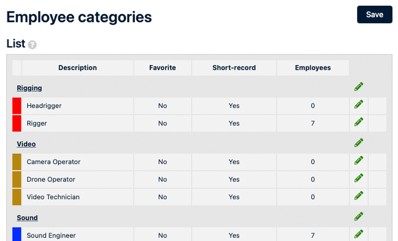
Task: Edit the Video group with pencil icon
Action: [359, 143]
